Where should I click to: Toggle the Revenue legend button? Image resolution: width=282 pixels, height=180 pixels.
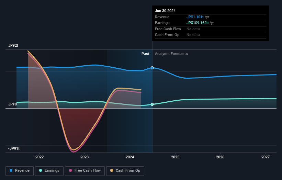click(x=20, y=171)
